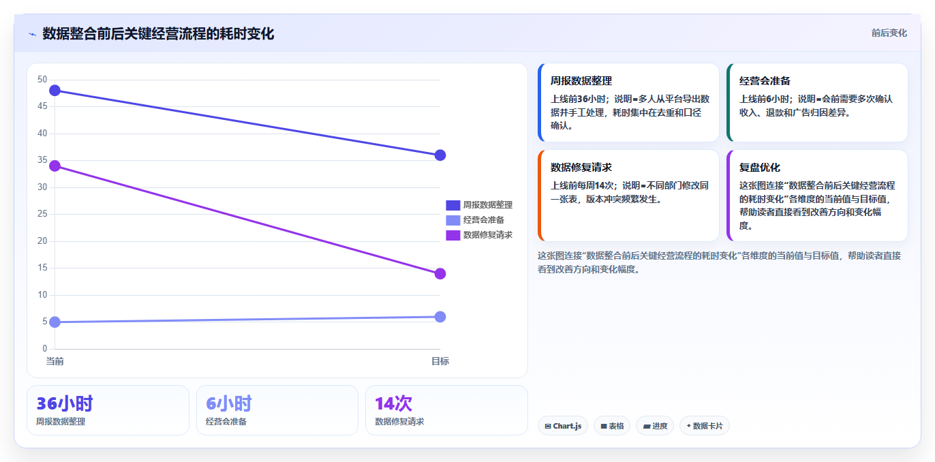Click the 经营会准备 data point at 当前
Screen dimensions: 935x462
tap(55, 322)
